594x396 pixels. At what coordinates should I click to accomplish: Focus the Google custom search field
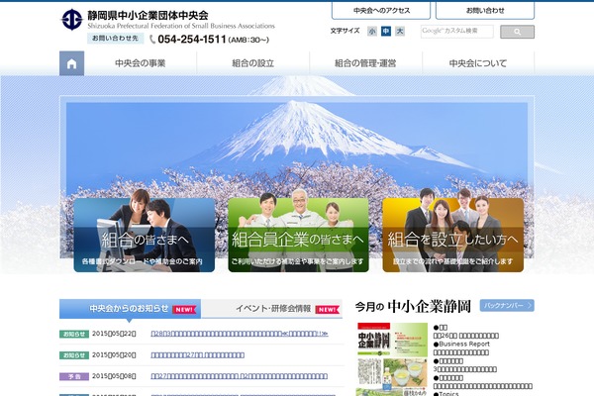click(457, 32)
